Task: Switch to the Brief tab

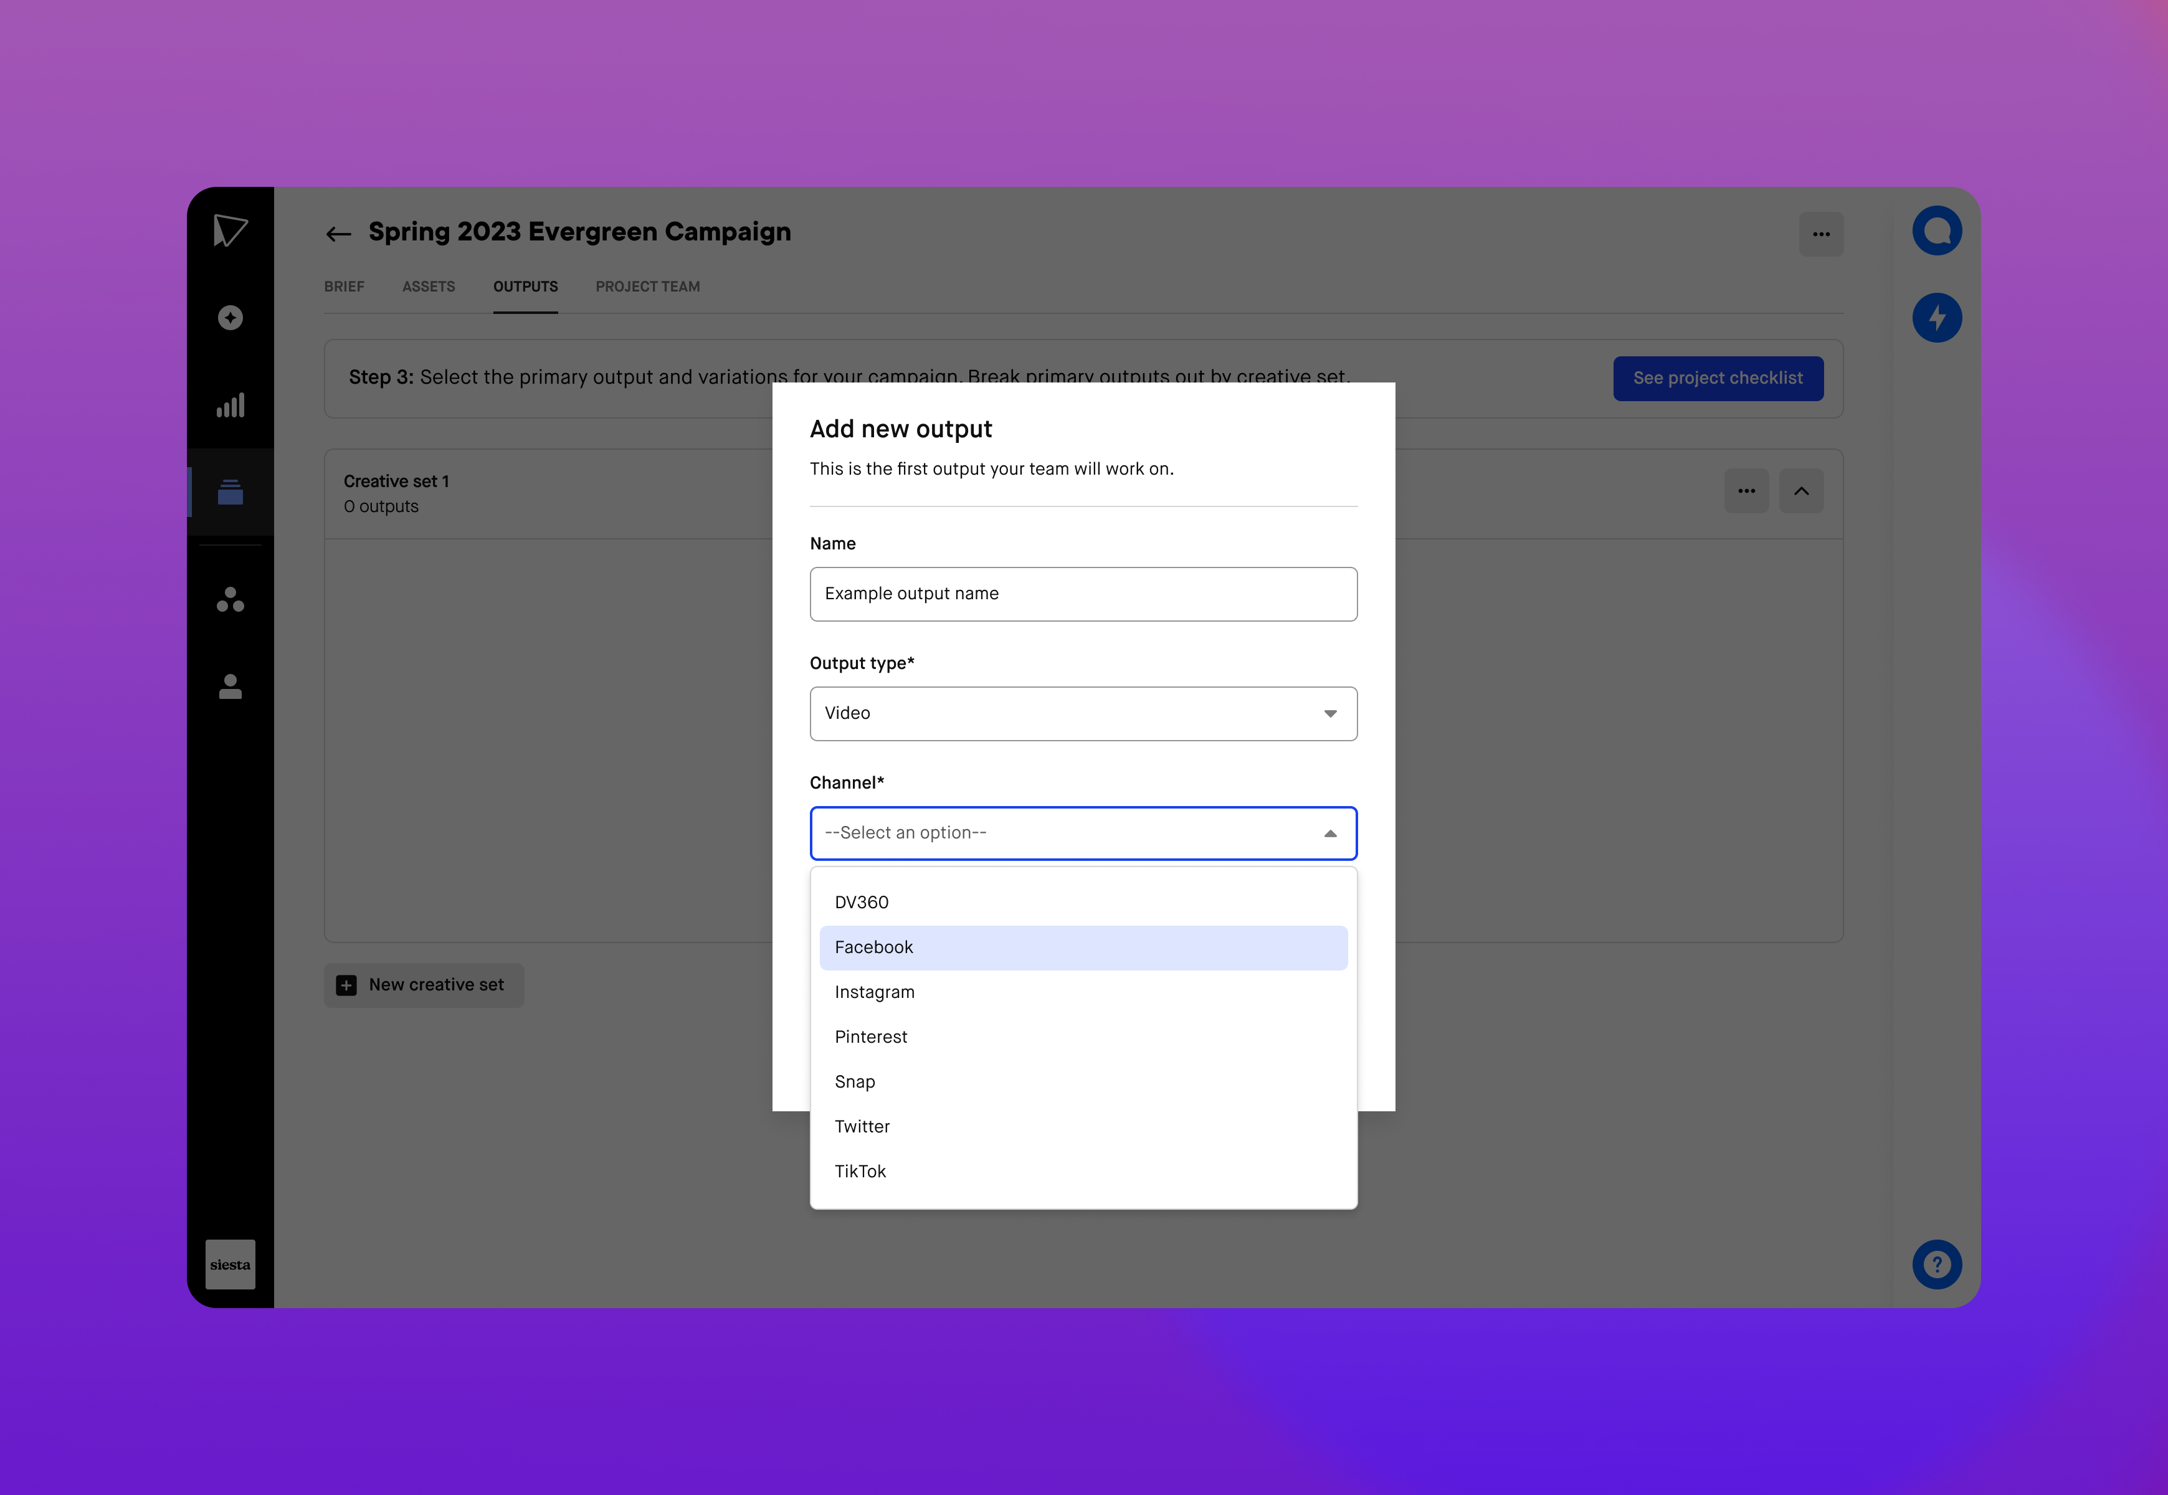Action: (x=344, y=287)
